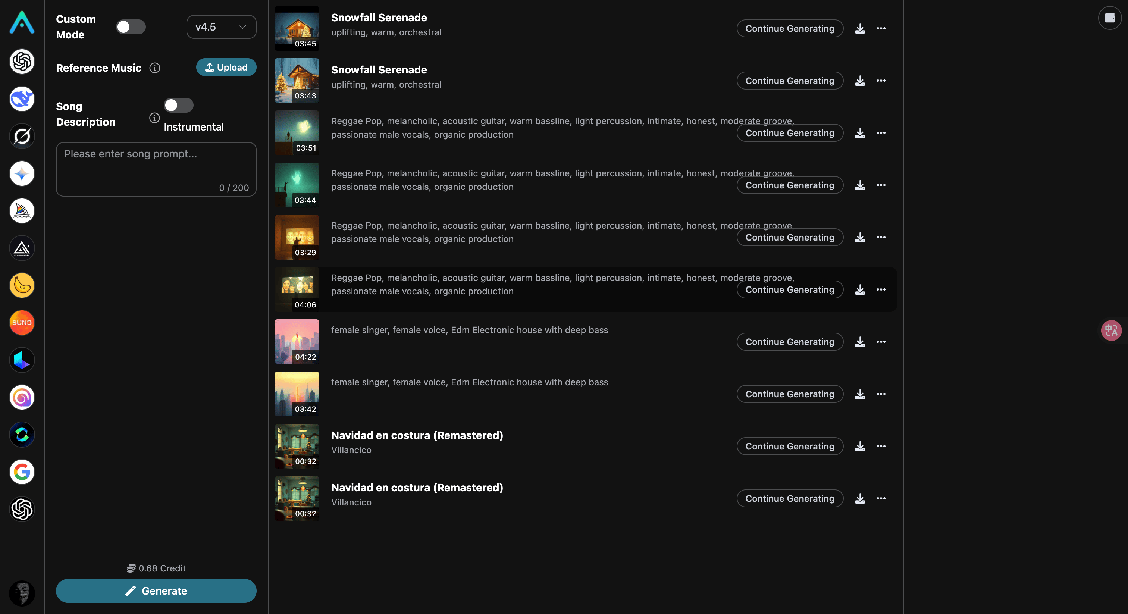Play the 03:29 Reggae Pop thumbnail
The image size is (1128, 614).
point(297,237)
